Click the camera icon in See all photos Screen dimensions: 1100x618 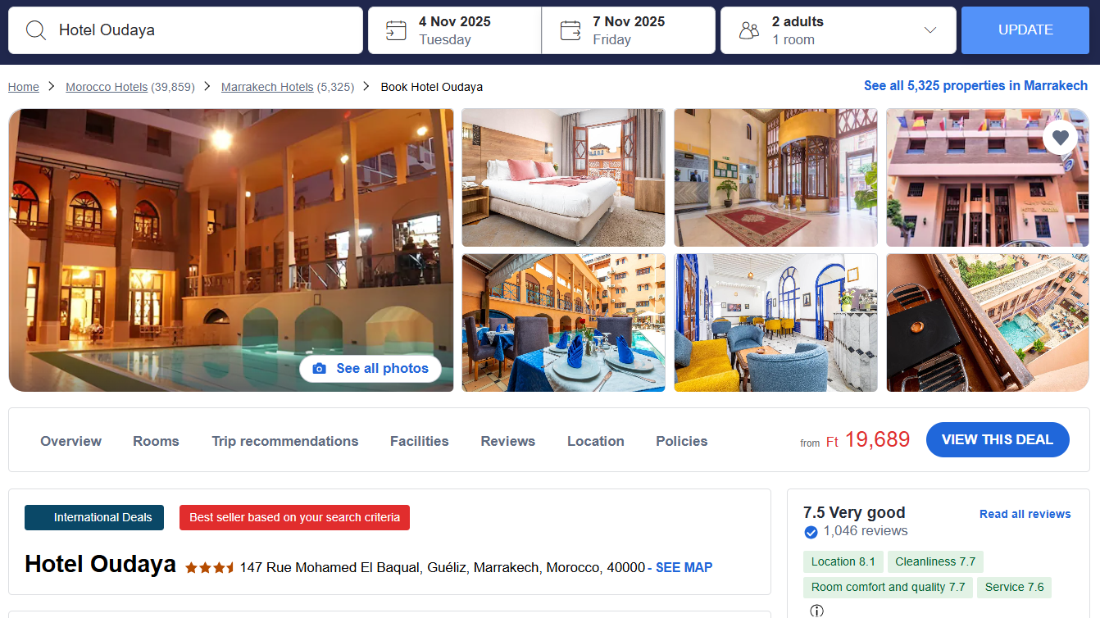click(320, 369)
